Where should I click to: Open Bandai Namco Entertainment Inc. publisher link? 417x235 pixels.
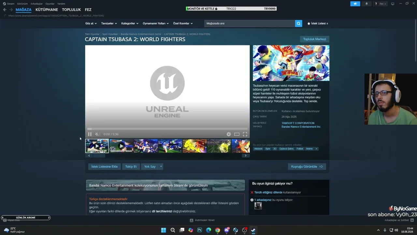[x=301, y=127]
